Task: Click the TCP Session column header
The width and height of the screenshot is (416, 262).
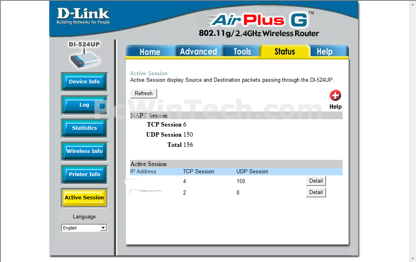Action: 199,172
